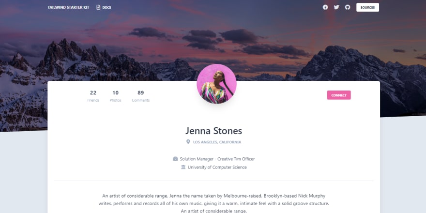Image resolution: width=426 pixels, height=213 pixels.
Task: Open the Facebook icon link
Action: (325, 7)
